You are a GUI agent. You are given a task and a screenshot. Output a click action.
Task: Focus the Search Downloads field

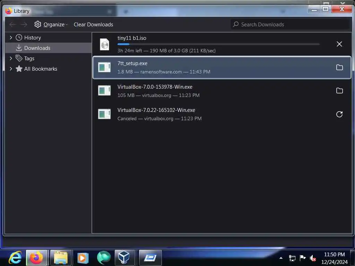[290, 25]
